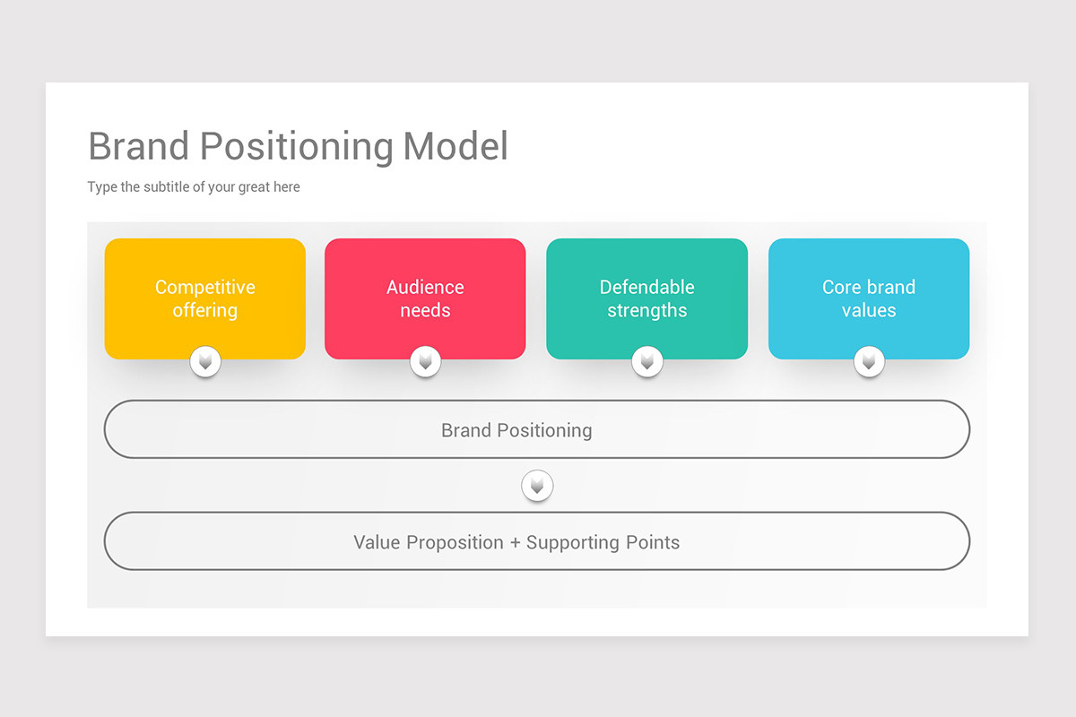Click the arrow icon under Competitive offering card
This screenshot has width=1076, height=717.
[x=205, y=362]
